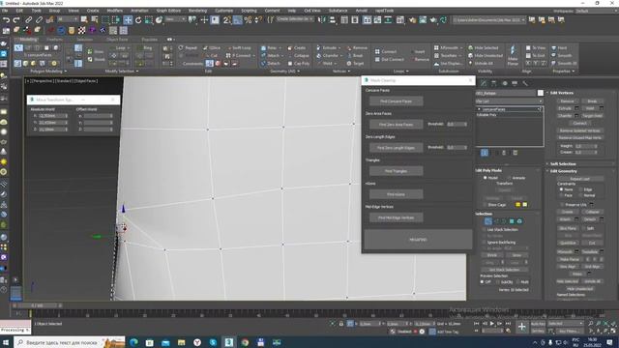Click Find Triangles button
619x348 pixels.
point(396,171)
